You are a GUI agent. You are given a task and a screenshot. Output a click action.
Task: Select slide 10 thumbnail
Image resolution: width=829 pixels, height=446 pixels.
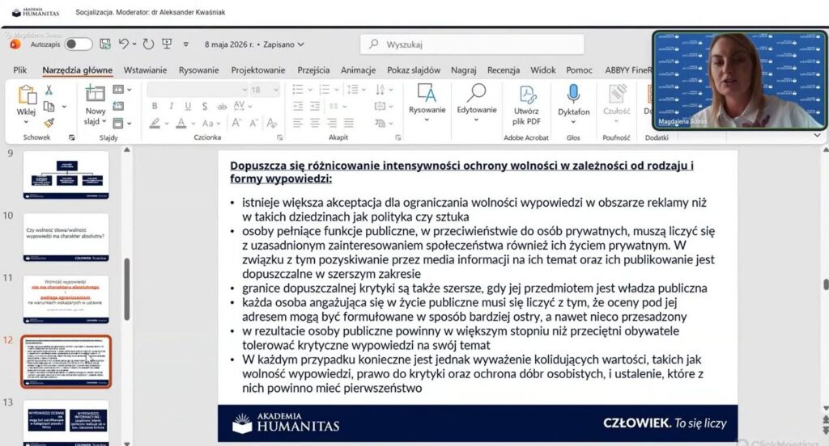point(66,237)
